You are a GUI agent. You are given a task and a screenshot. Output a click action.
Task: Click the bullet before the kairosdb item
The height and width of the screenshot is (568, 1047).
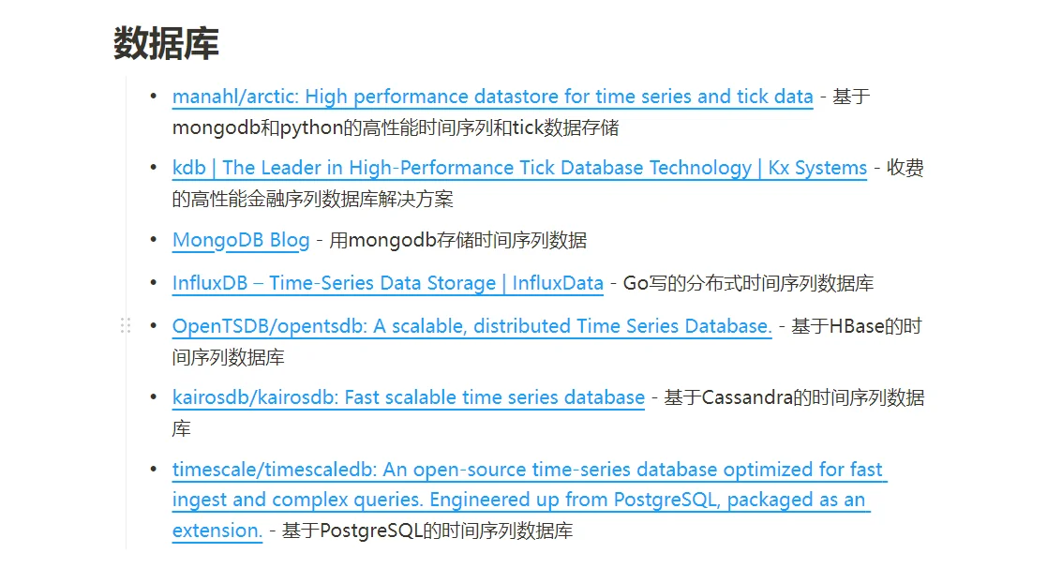pyautogui.click(x=154, y=396)
